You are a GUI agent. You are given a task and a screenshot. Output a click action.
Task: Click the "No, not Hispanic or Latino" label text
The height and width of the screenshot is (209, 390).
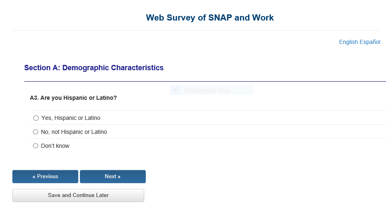pos(74,132)
